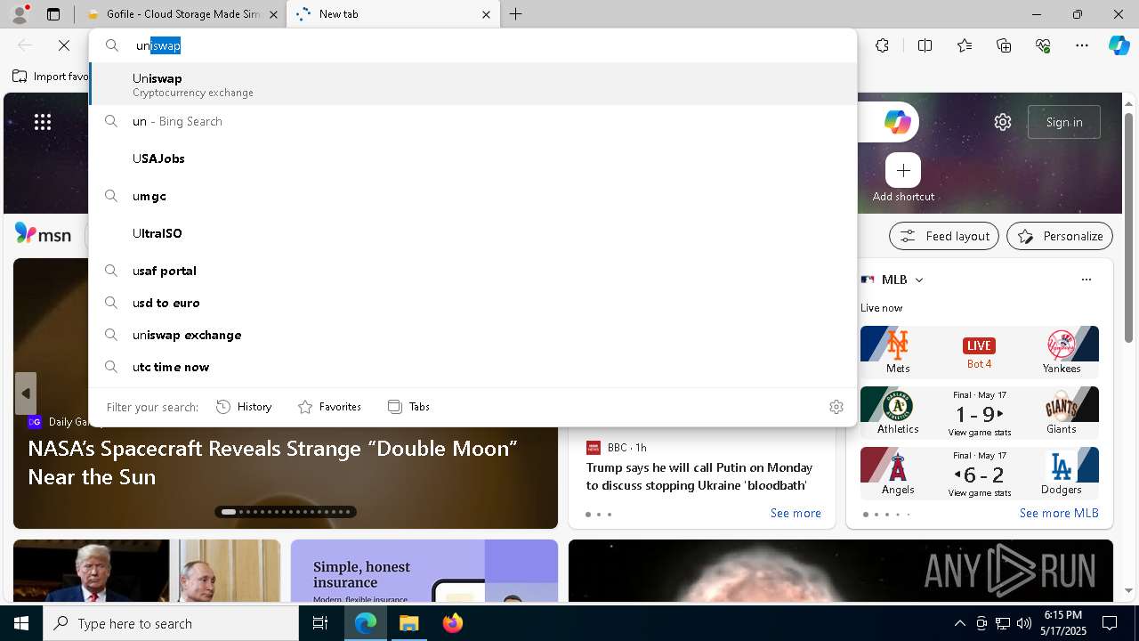The width and height of the screenshot is (1139, 641).
Task: Pick the usd to euro suggestion
Action: click(473, 303)
